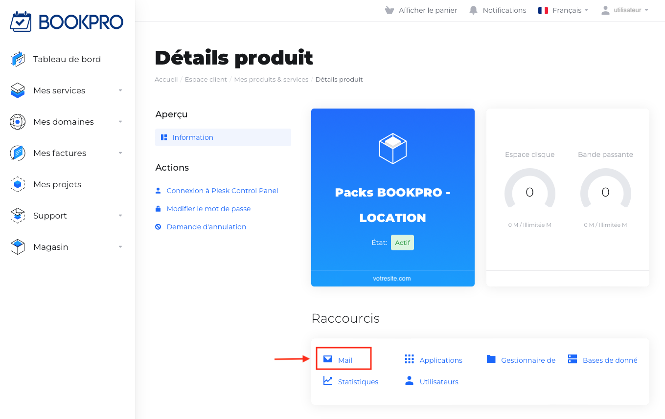The height and width of the screenshot is (419, 665).
Task: Select Mes services in sidebar
Action: pyautogui.click(x=59, y=90)
